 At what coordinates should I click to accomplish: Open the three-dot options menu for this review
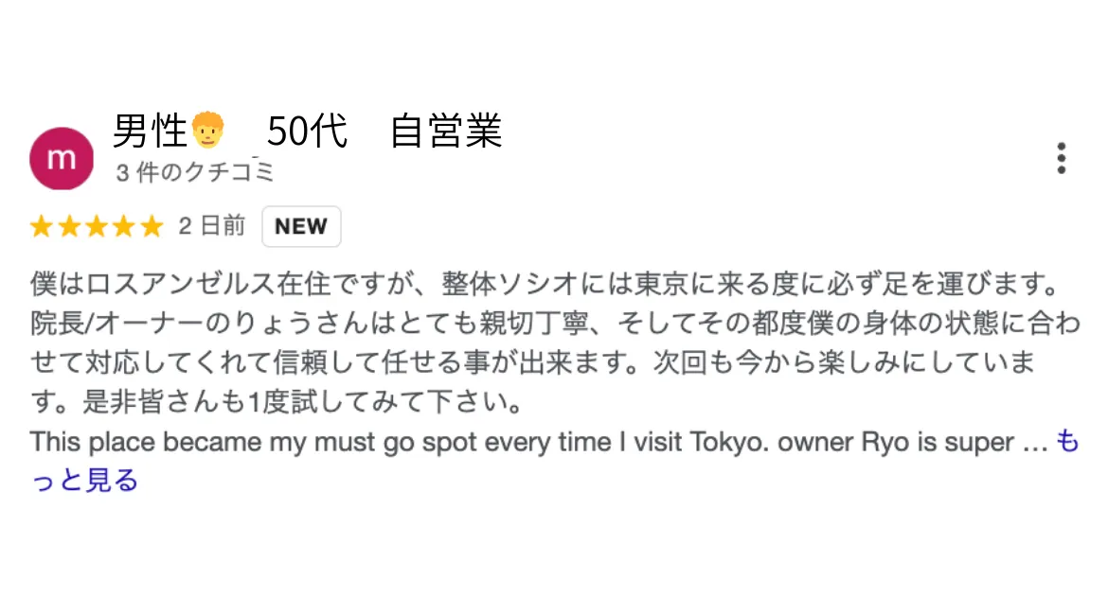pos(1061,158)
